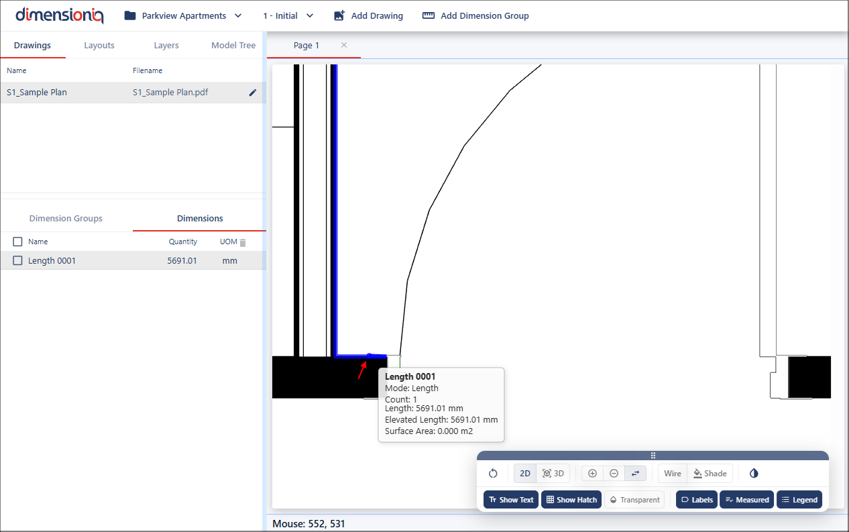Open the Dimension Groups tab
The image size is (849, 532).
point(66,219)
